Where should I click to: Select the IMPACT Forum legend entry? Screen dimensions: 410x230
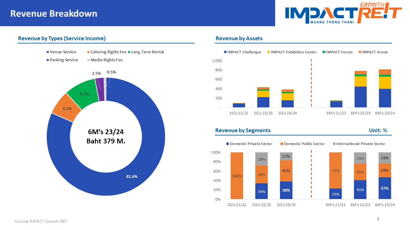(x=337, y=52)
